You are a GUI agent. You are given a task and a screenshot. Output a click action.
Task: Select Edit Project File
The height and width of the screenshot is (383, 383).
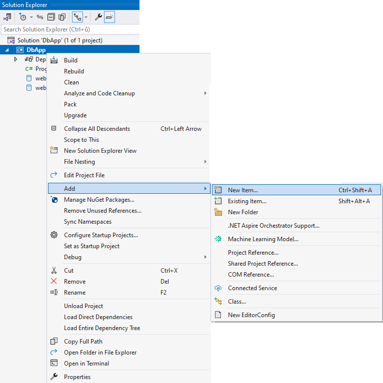coord(129,175)
